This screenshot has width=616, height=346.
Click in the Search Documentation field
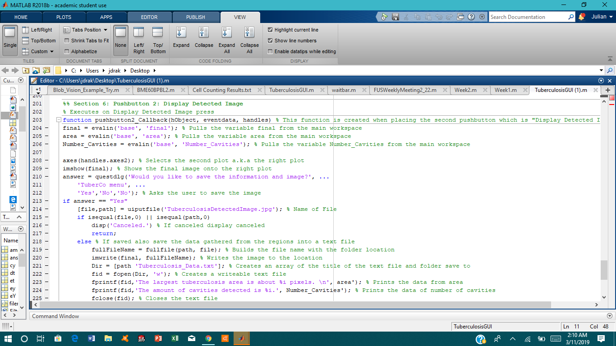pos(528,17)
